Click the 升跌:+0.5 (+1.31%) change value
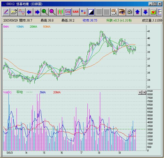Image resolution: width=164 pixels, height=158 pixels. [119, 20]
